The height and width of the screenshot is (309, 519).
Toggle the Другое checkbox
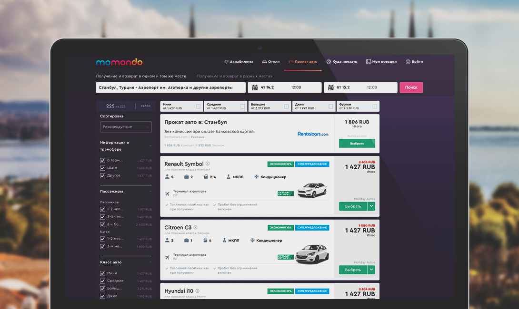(x=102, y=175)
